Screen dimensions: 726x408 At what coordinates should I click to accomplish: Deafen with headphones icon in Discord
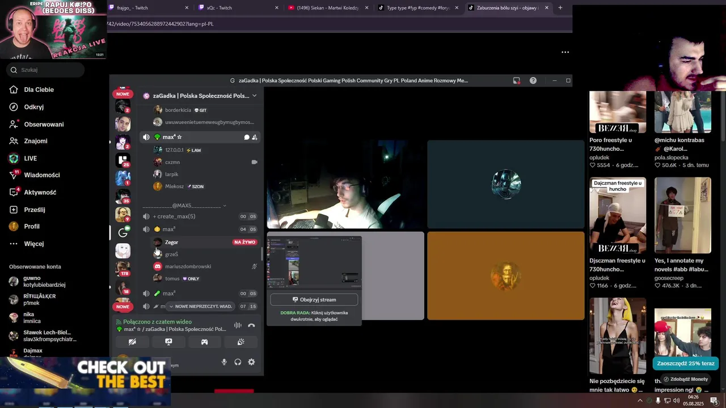tap(238, 362)
